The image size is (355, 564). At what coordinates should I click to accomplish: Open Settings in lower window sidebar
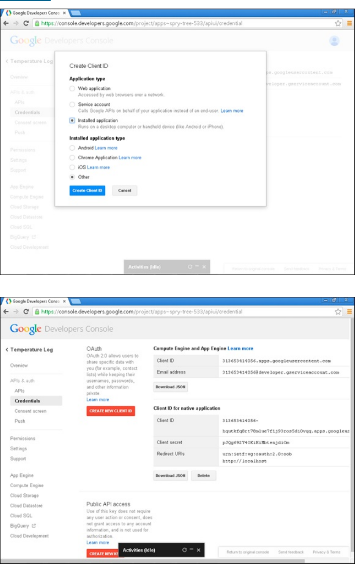point(18,448)
